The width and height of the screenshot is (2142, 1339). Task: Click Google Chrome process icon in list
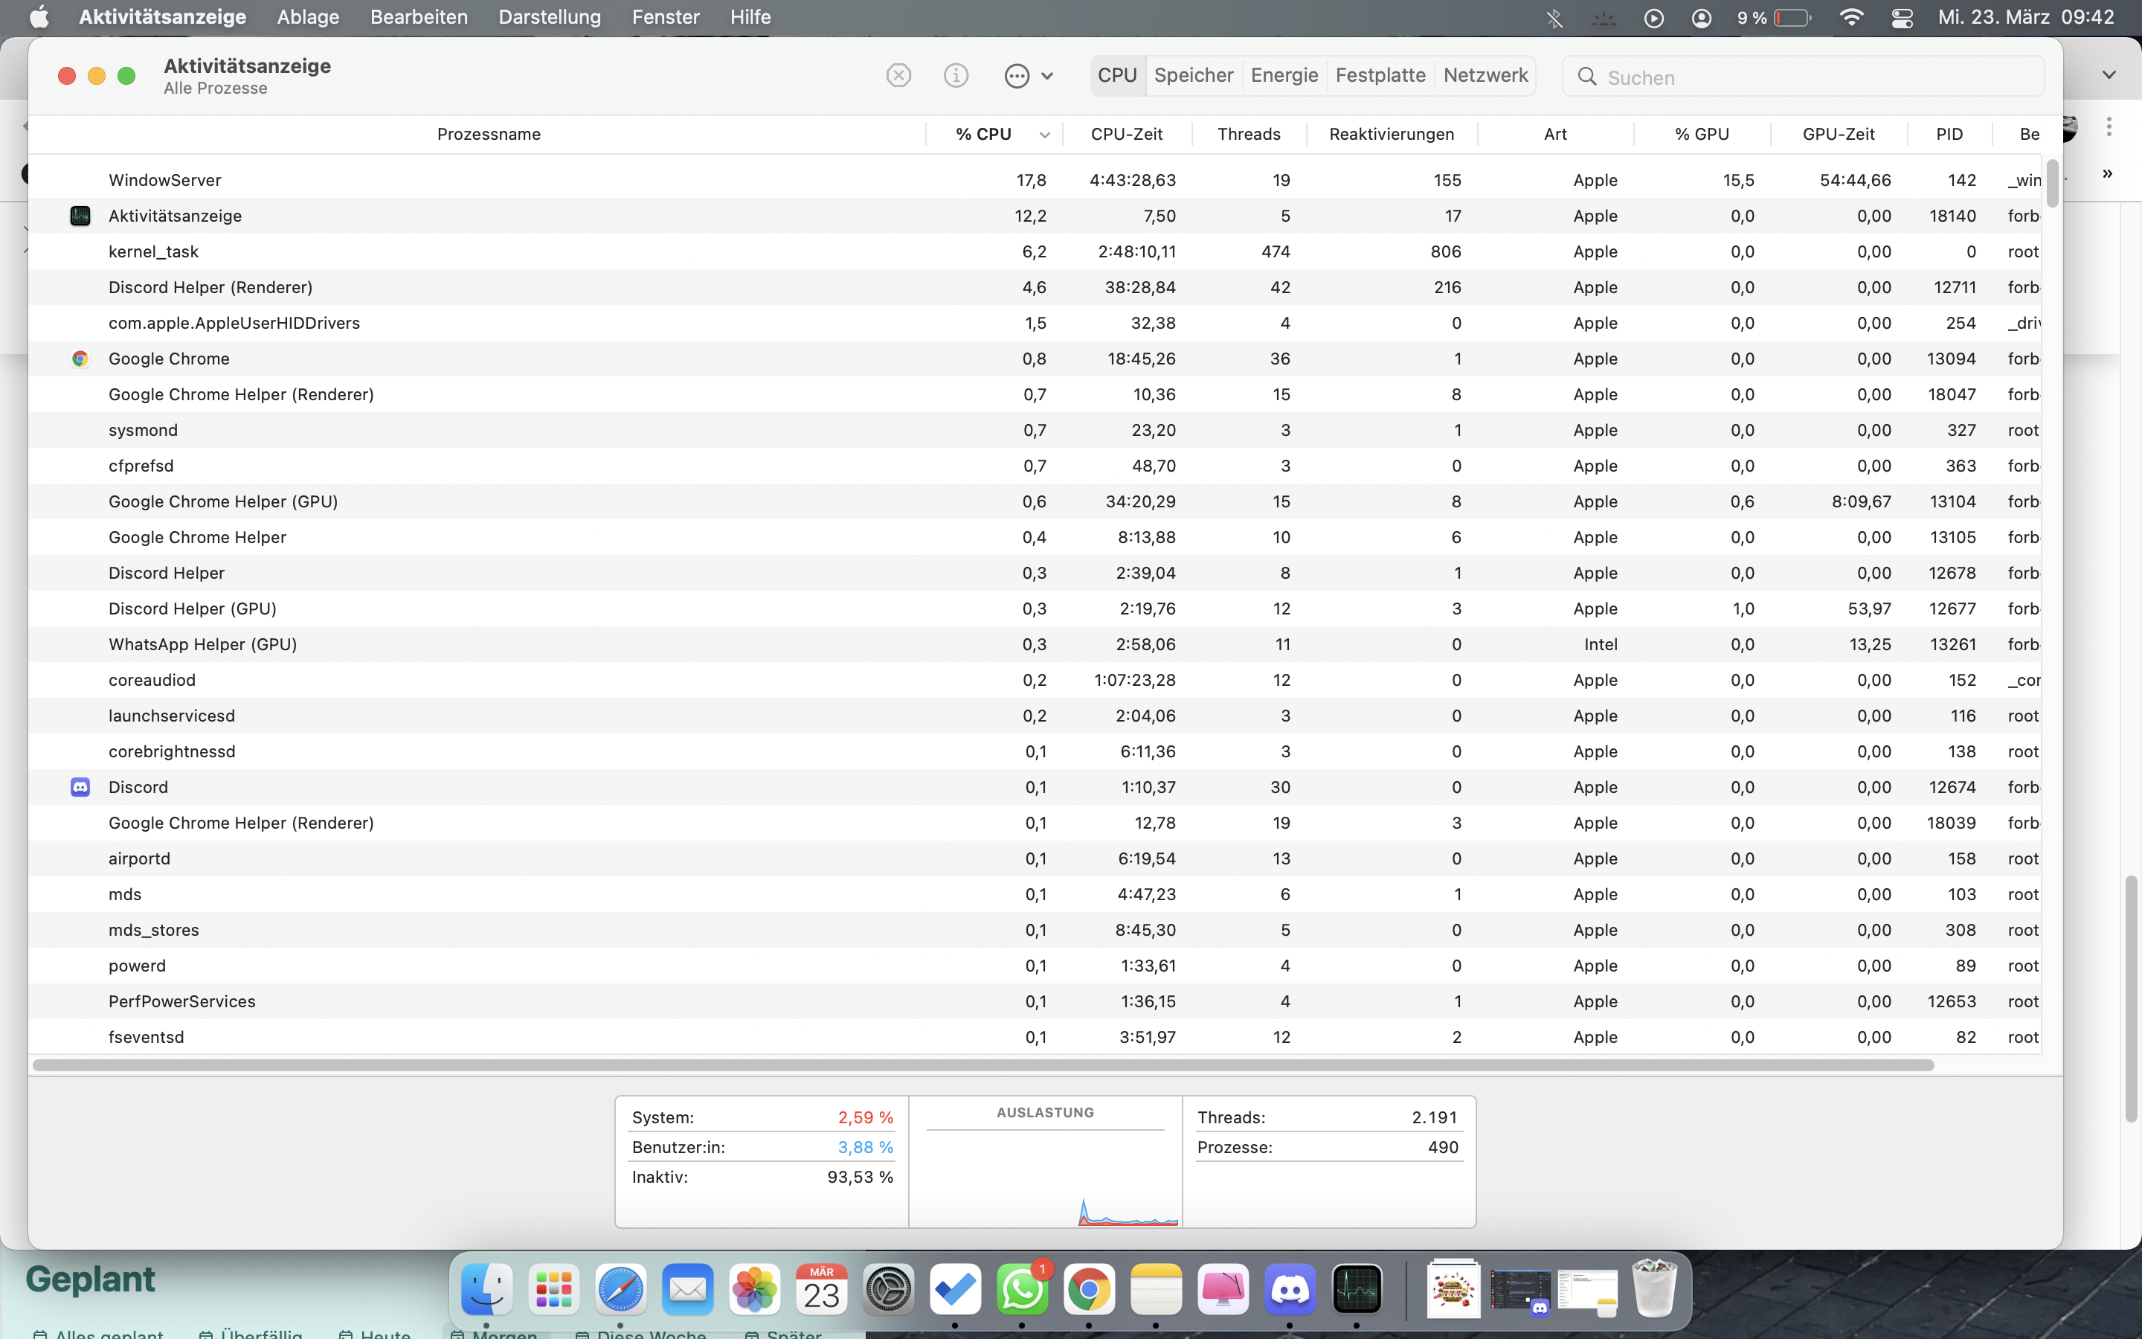point(80,359)
